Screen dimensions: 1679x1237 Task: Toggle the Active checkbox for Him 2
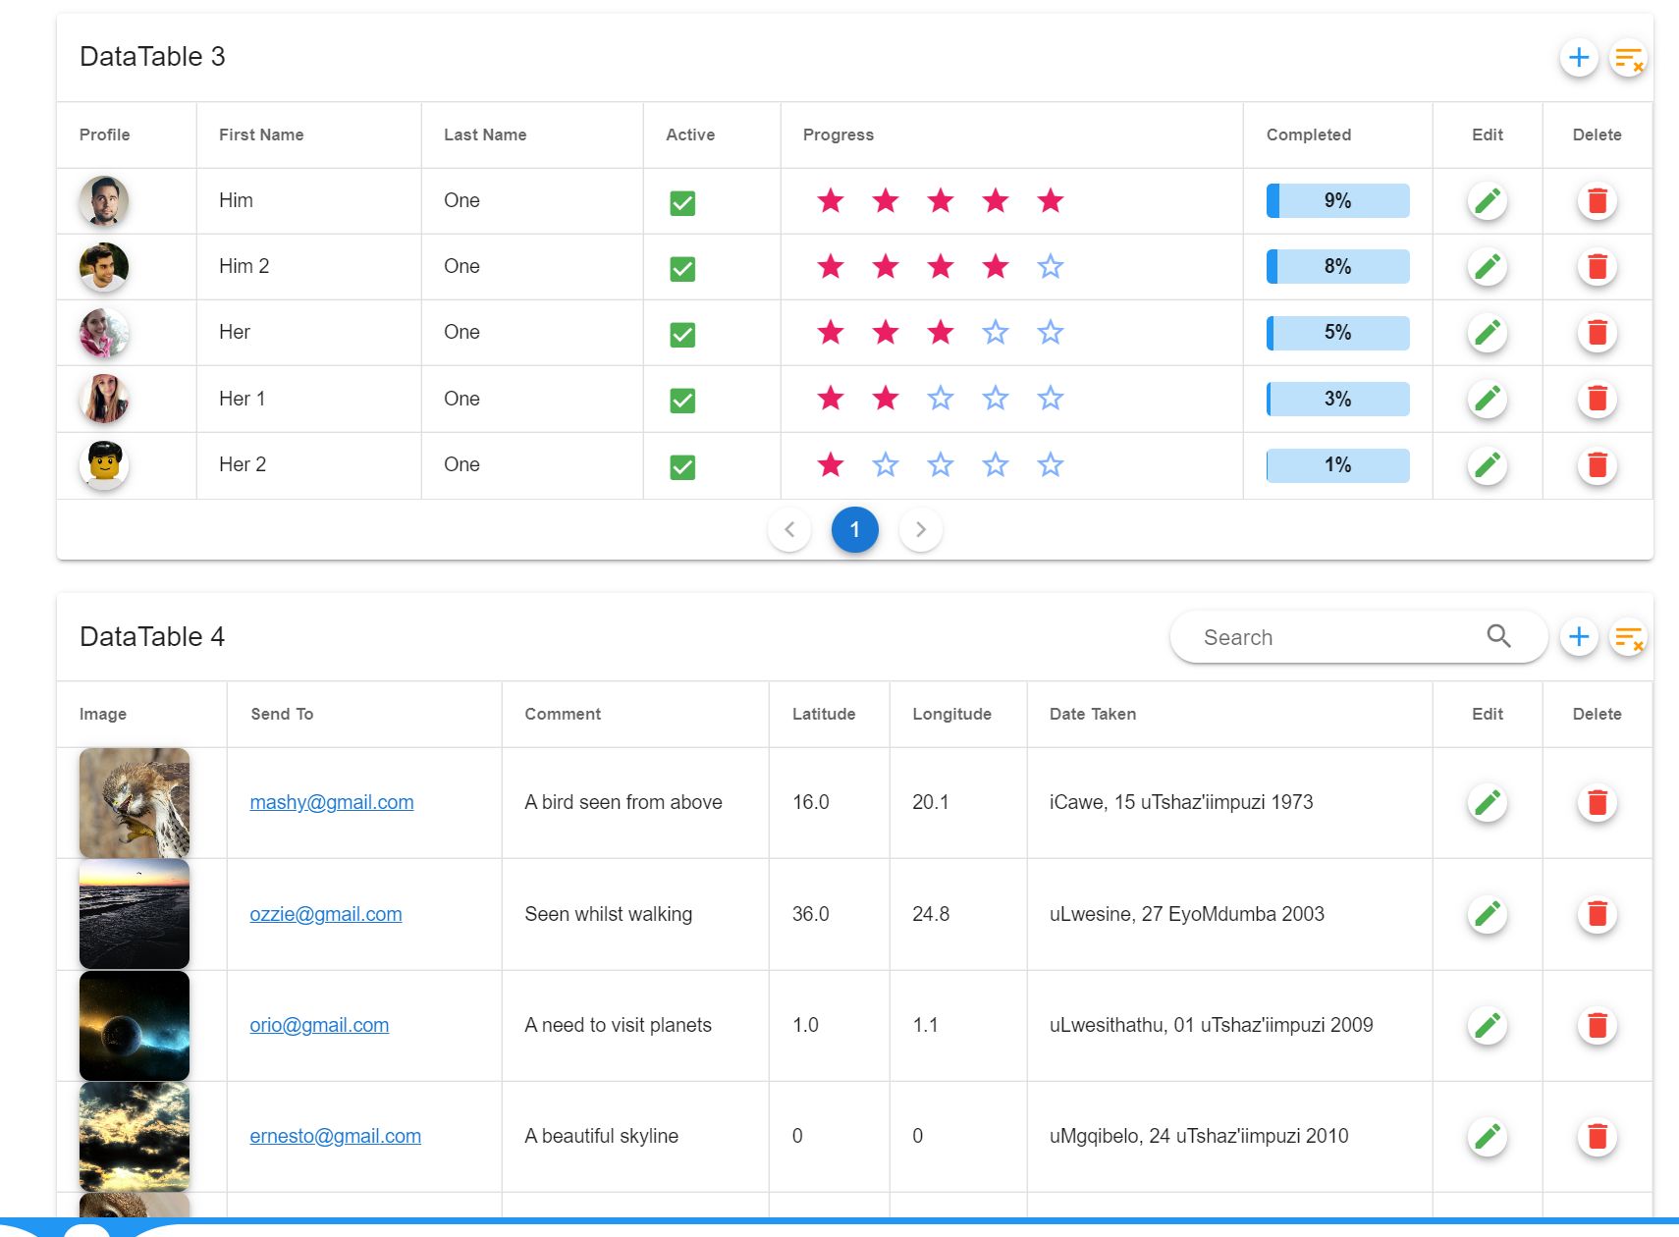click(682, 269)
